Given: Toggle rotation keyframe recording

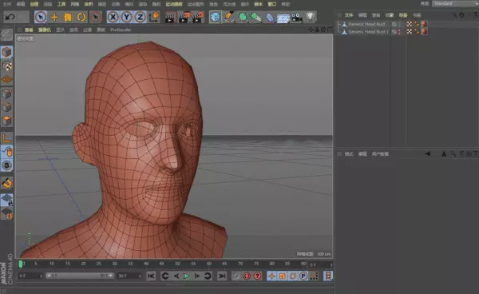Looking at the screenshot, I should point(293,276).
